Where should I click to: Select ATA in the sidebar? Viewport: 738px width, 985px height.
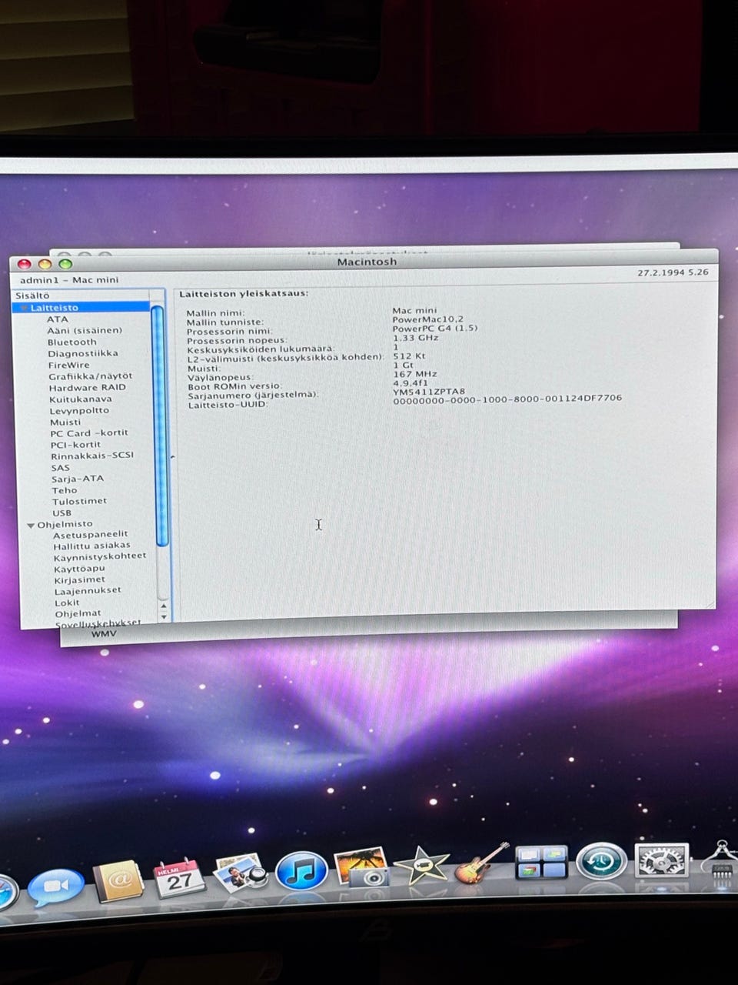(58, 319)
